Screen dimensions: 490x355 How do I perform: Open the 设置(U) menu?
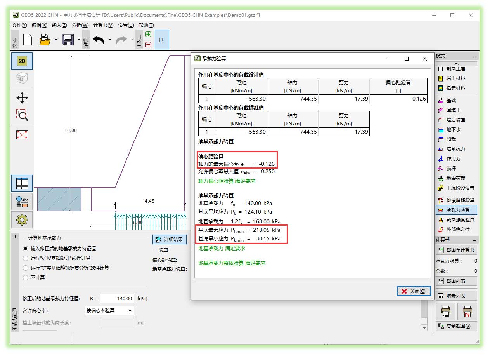tap(126, 25)
